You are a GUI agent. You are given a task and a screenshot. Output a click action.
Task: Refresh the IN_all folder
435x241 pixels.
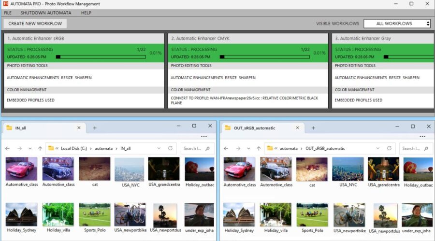pos(170,148)
